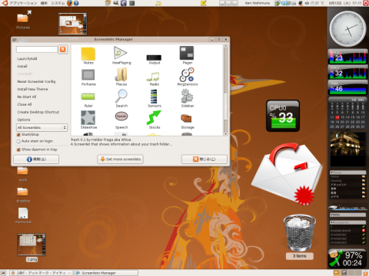Click the night building photo in sidebar
369x276 pixels.
[347, 149]
